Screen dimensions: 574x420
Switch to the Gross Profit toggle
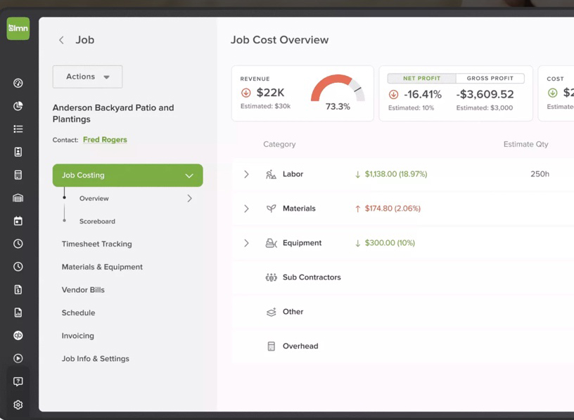point(490,79)
